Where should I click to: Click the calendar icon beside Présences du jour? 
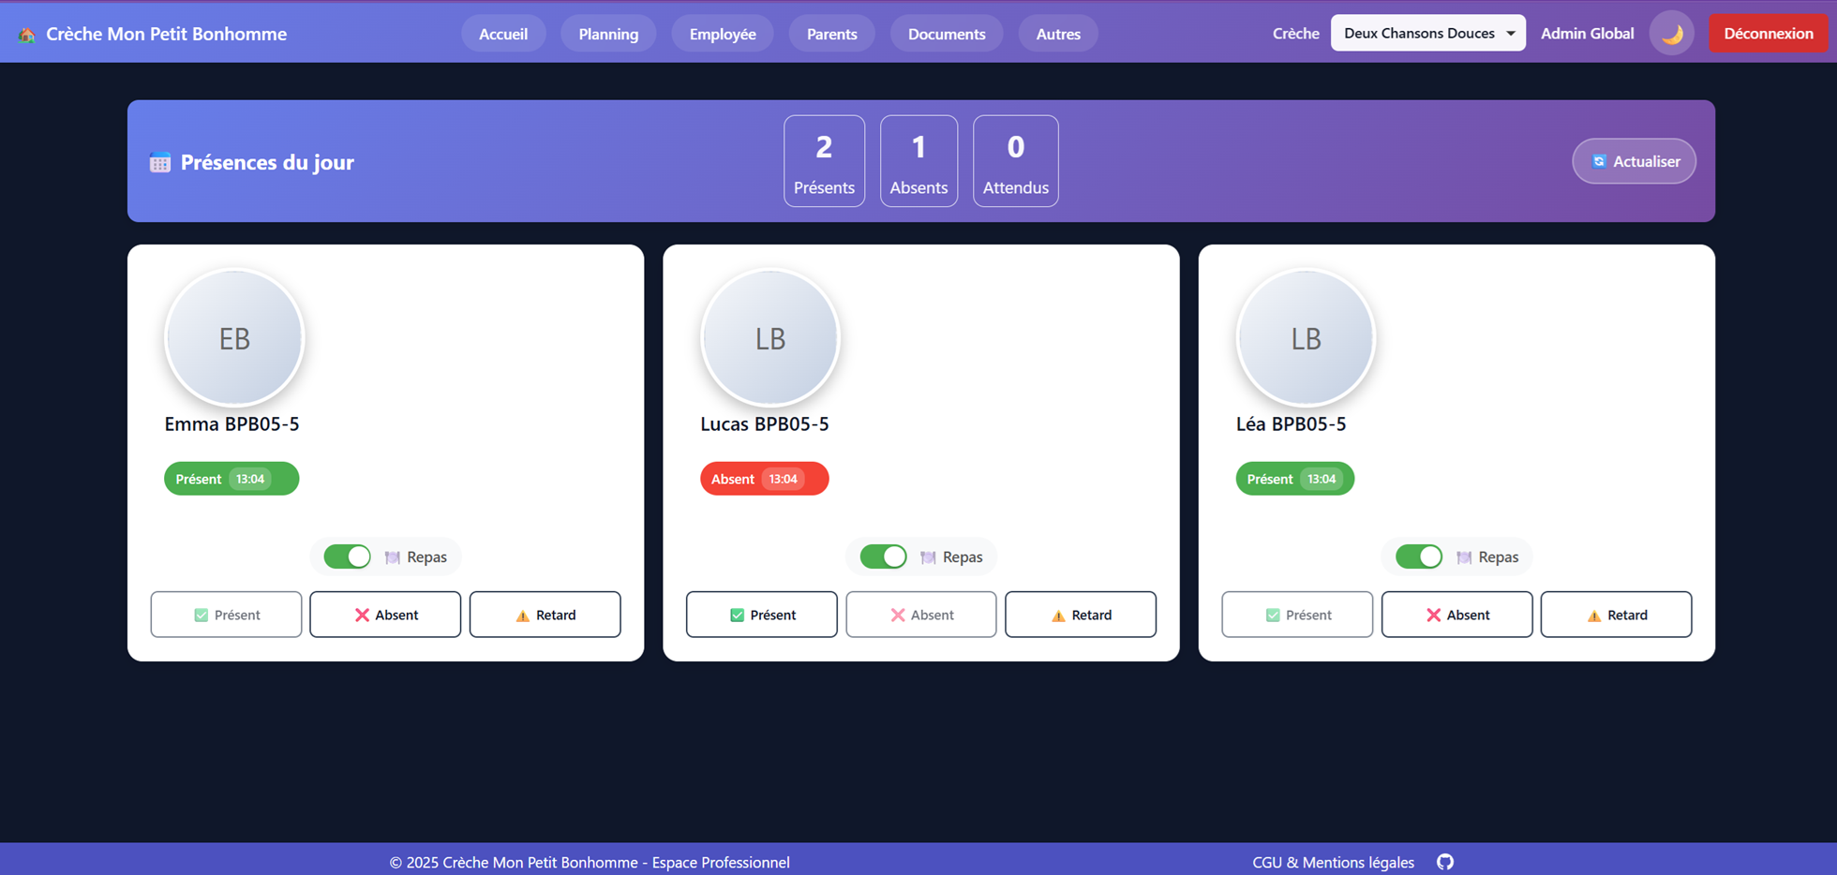pos(160,162)
